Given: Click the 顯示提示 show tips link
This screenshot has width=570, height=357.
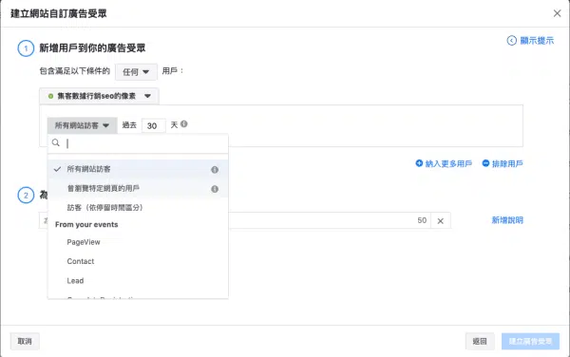Looking at the screenshot, I should tap(530, 40).
